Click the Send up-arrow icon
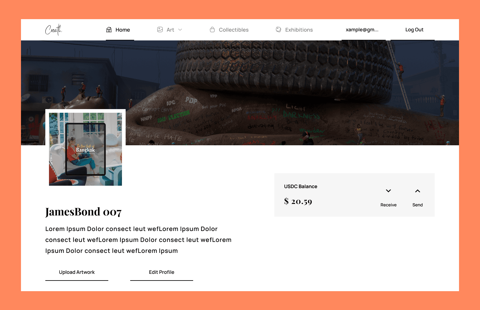The width and height of the screenshot is (480, 310). pos(418,191)
